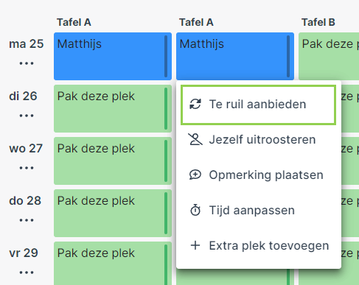The width and height of the screenshot is (359, 285).
Task: Click the plus icon for extra plek
Action: click(x=195, y=245)
